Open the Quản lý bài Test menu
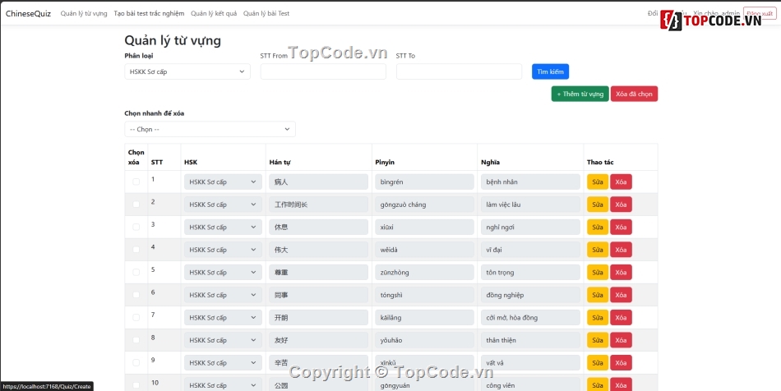 point(266,13)
